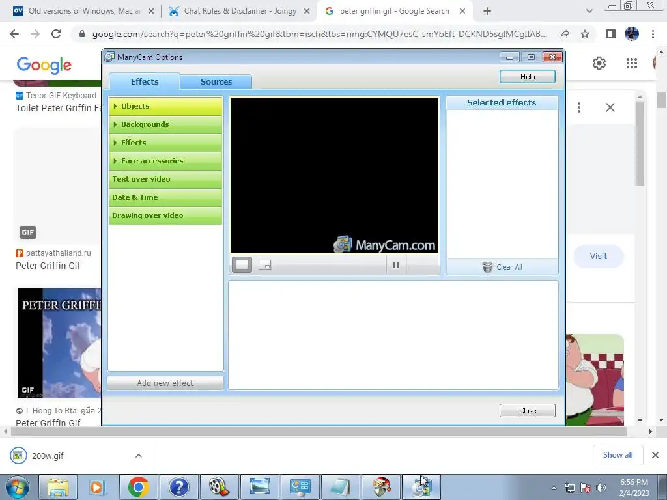667x500 pixels.
Task: Click the image preview vertical scrollbar
Action: [x=640, y=144]
